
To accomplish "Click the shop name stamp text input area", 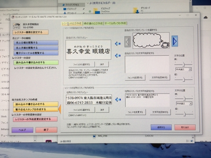I will point(147,64).
